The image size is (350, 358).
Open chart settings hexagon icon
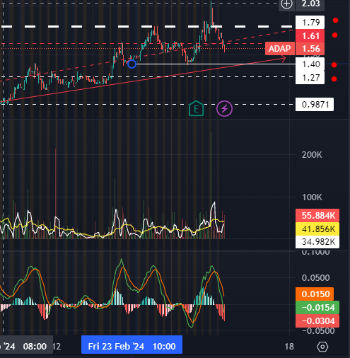(x=322, y=347)
